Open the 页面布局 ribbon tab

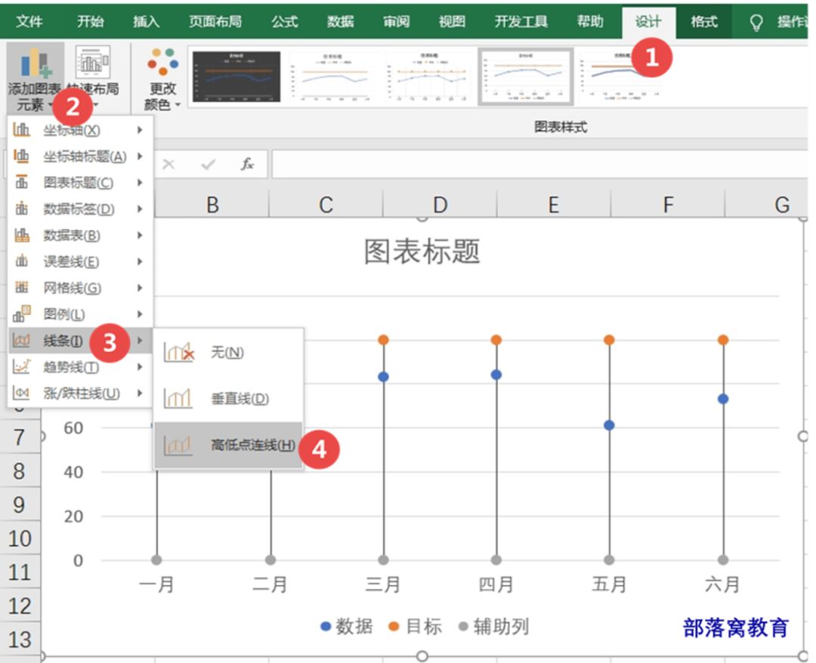tap(215, 21)
